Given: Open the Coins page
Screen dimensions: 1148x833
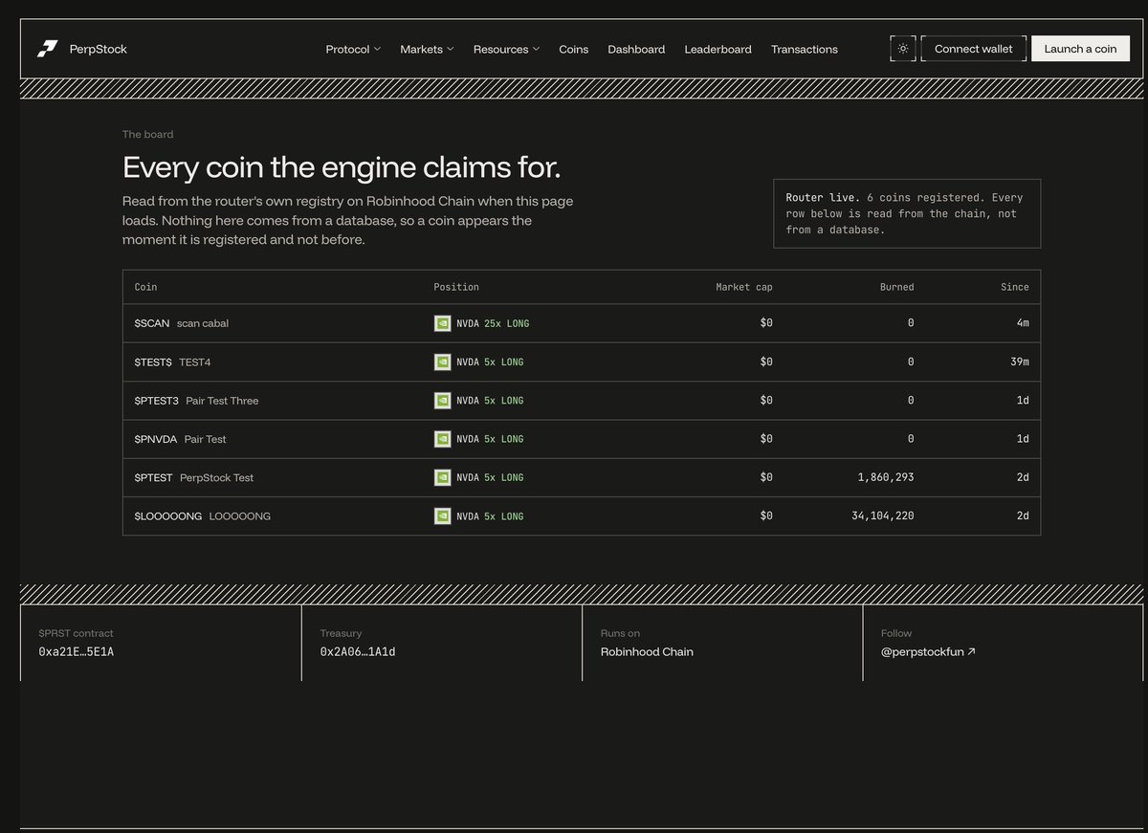Looking at the screenshot, I should (574, 49).
